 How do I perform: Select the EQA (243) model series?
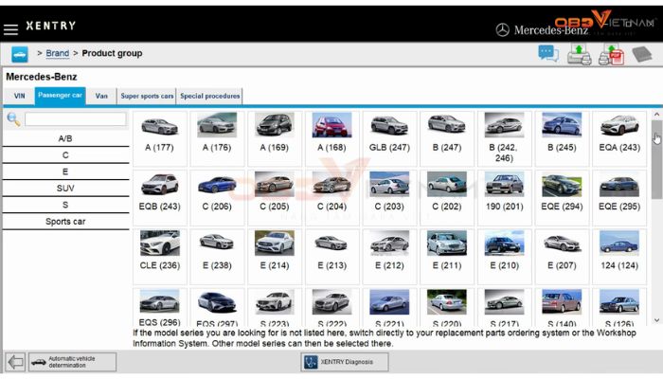pos(619,138)
